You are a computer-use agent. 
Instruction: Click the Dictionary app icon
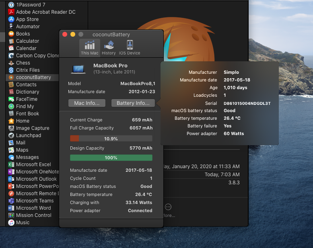[11, 92]
